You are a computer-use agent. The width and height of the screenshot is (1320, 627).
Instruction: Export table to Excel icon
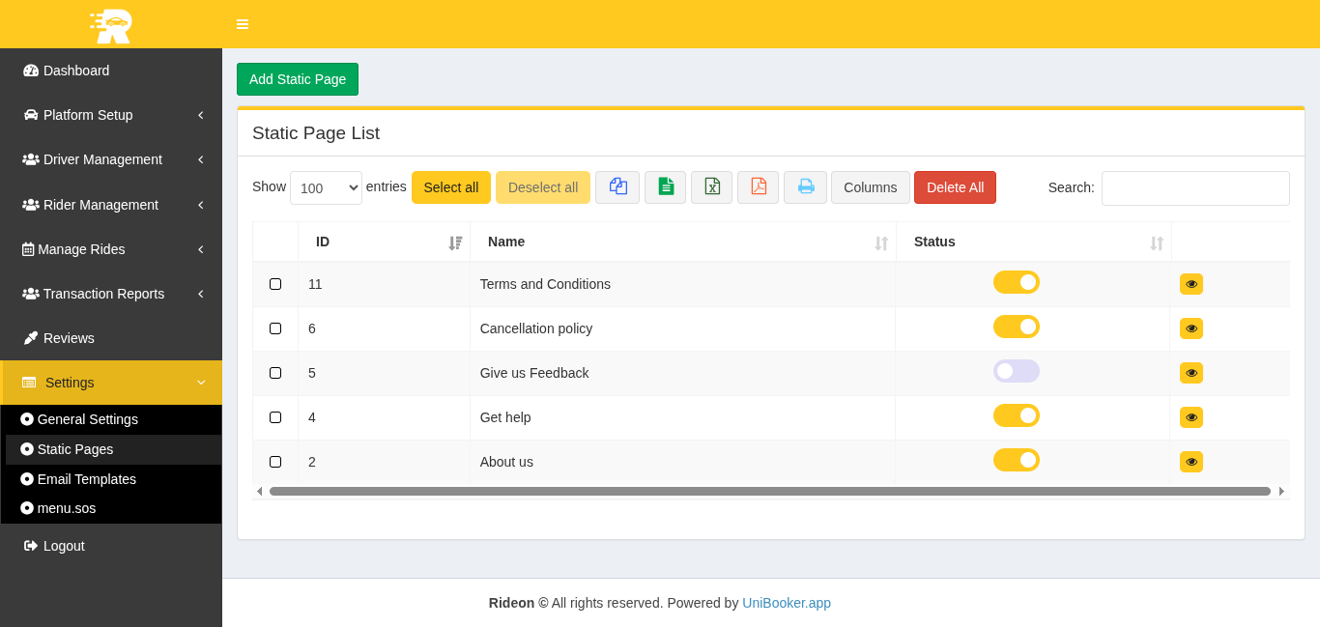(x=711, y=187)
